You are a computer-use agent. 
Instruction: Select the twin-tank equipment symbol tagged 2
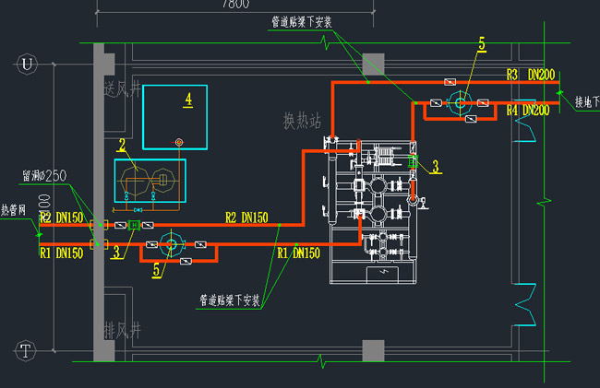coord(149,181)
